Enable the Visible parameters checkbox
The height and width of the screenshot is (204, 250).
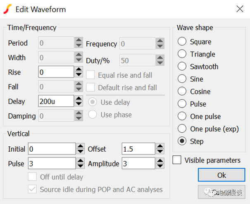tap(177, 160)
